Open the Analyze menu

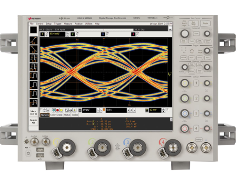[x=79, y=24]
